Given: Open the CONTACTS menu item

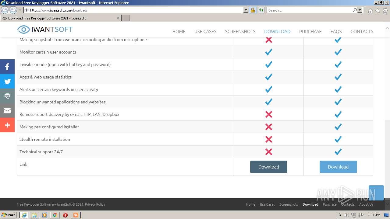Looking at the screenshot, I should click(x=362, y=31).
